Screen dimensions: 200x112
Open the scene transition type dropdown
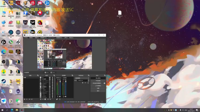pyautogui.click(x=82, y=78)
